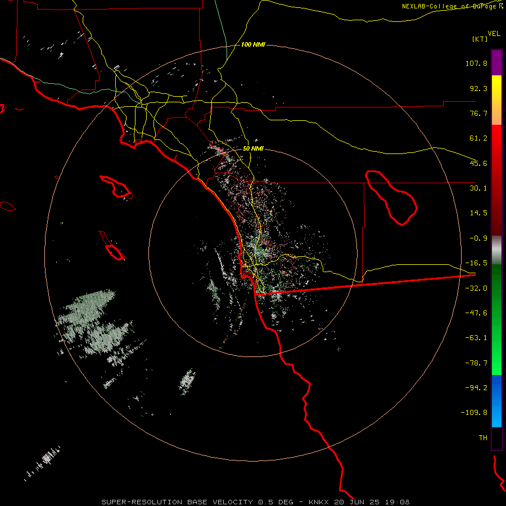
Task: Select the -94.2 velocity scale value
Action: [x=476, y=387]
